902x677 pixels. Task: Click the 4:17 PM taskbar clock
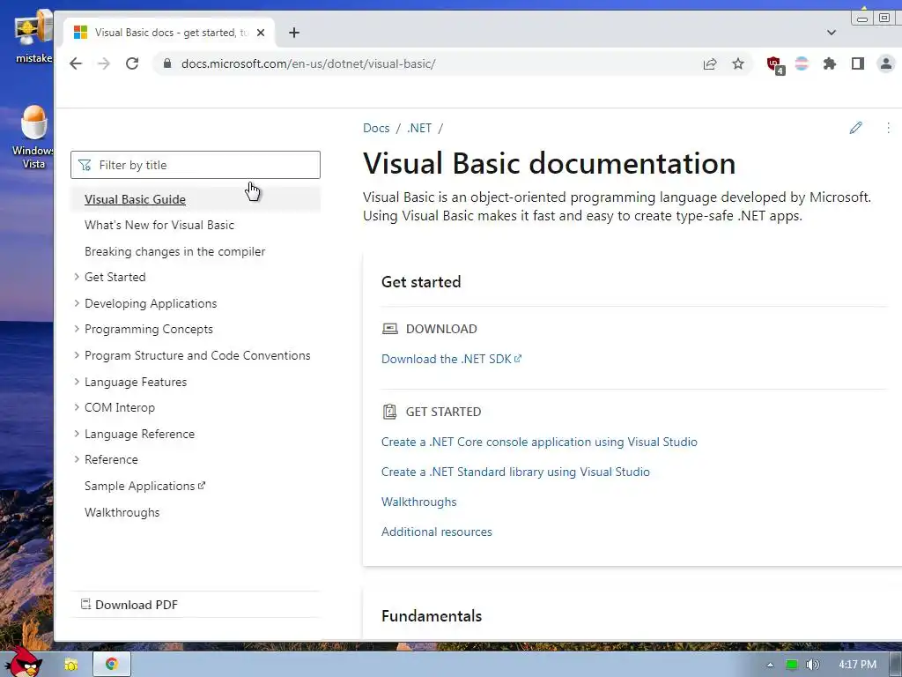point(857,665)
